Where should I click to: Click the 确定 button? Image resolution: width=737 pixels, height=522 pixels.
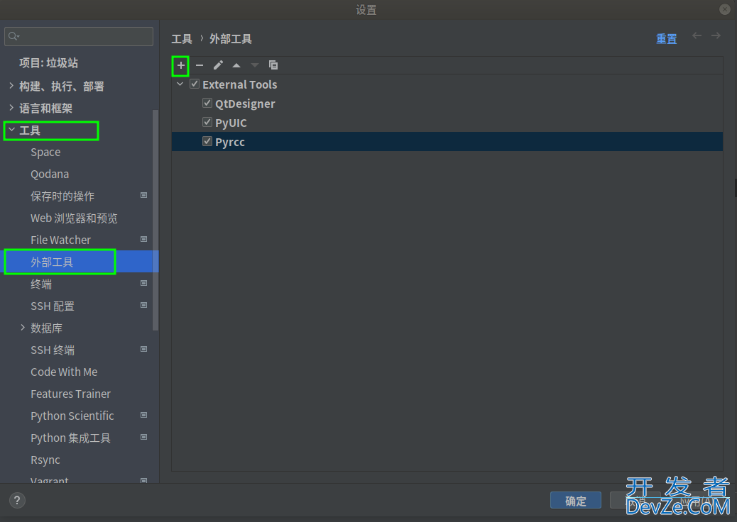click(576, 501)
